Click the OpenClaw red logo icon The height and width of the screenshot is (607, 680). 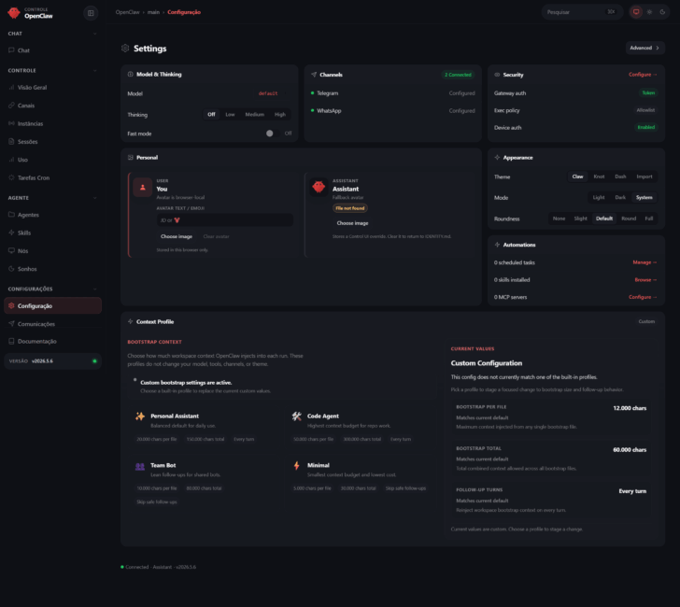pos(14,13)
